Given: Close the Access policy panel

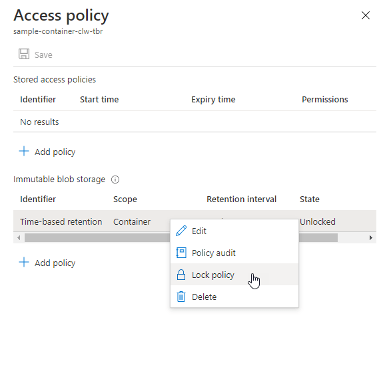Looking at the screenshot, I should click(366, 15).
